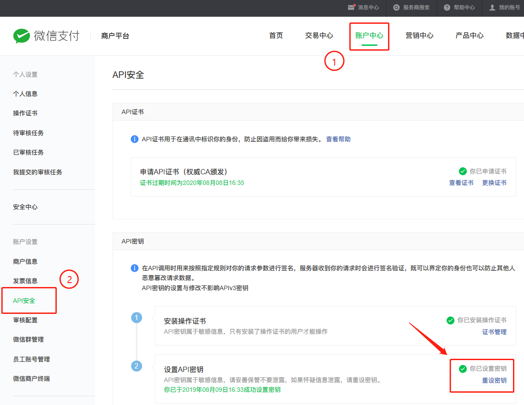
Task: Click the service provider search icon
Action: 396,7
